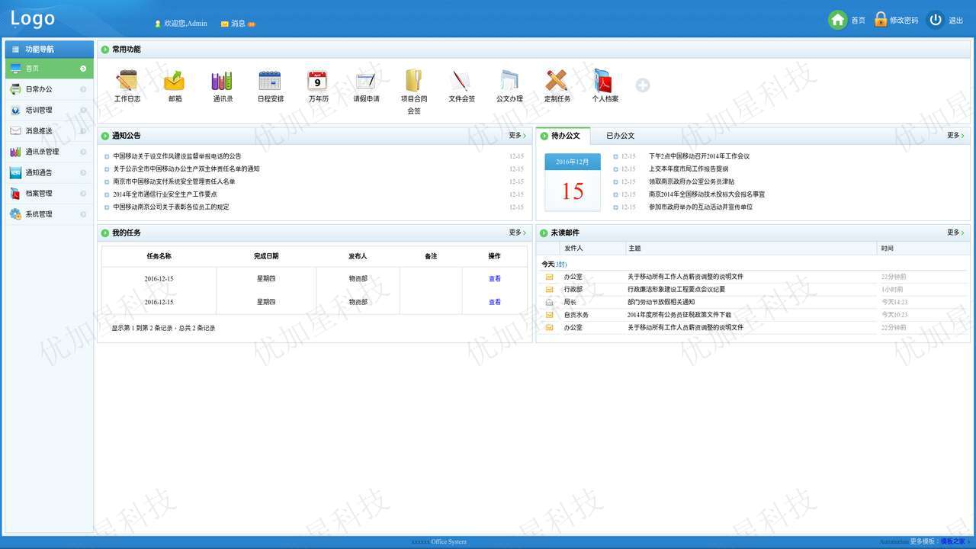
Task: Open the 万年历 calendar icon
Action: point(318,81)
